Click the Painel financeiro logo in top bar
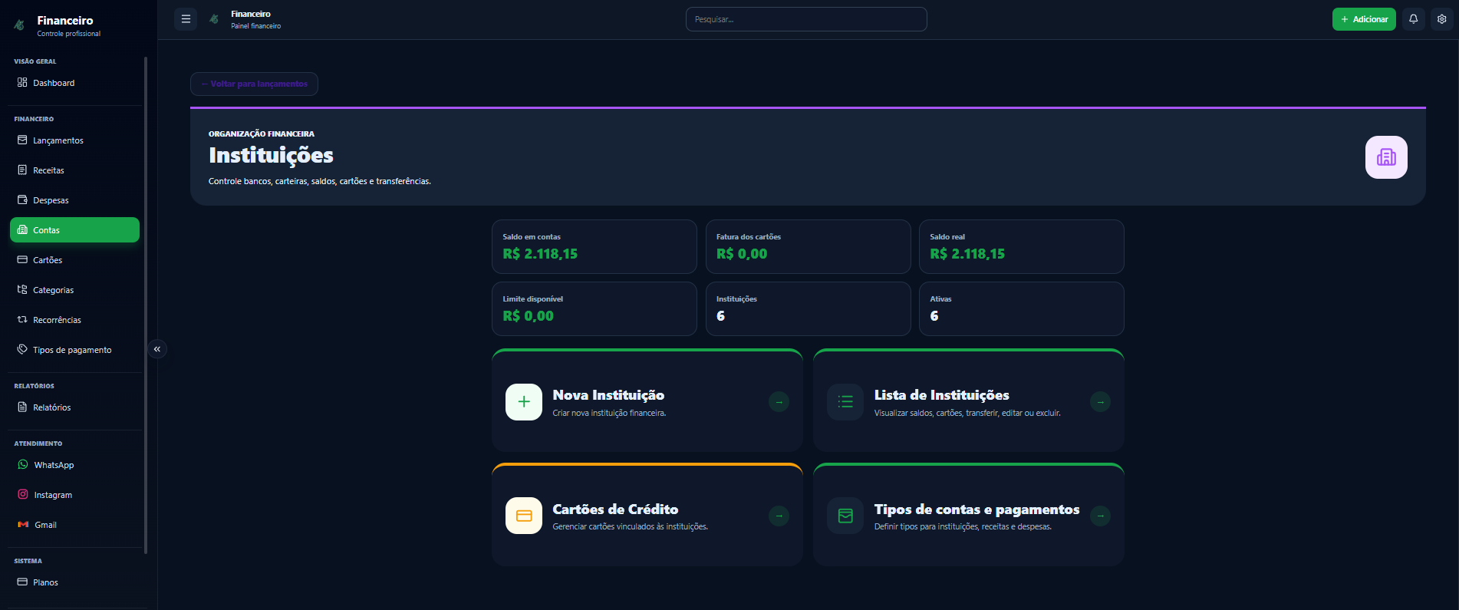Viewport: 1459px width, 610px height. click(x=214, y=19)
